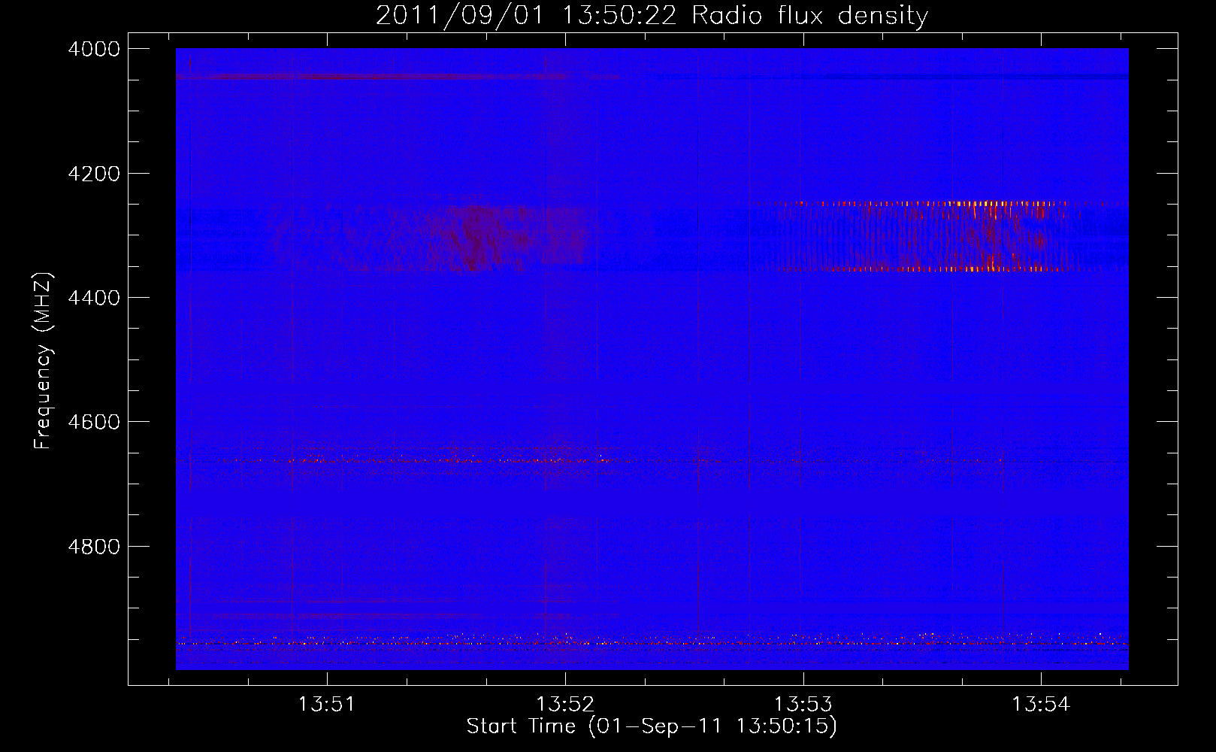Select the 4200 frequency axis label
This screenshot has width=1216, height=752.
click(x=94, y=174)
